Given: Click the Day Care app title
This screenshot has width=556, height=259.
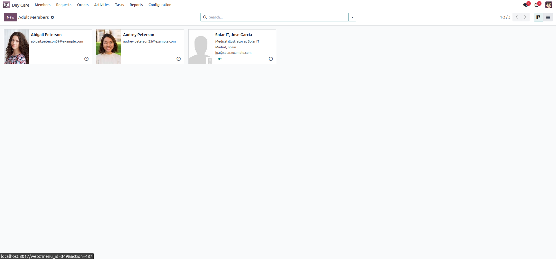Looking at the screenshot, I should [x=21, y=5].
